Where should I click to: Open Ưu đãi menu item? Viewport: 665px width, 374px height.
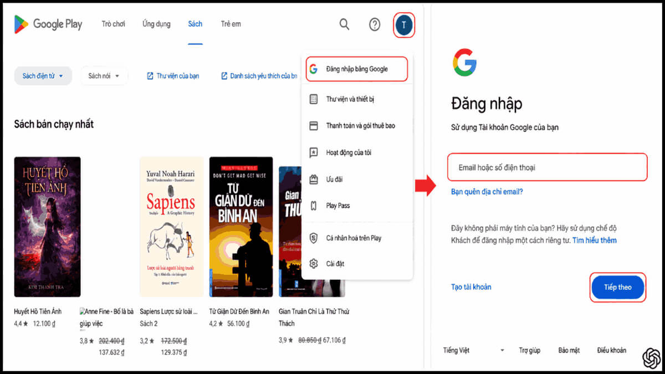click(x=357, y=179)
